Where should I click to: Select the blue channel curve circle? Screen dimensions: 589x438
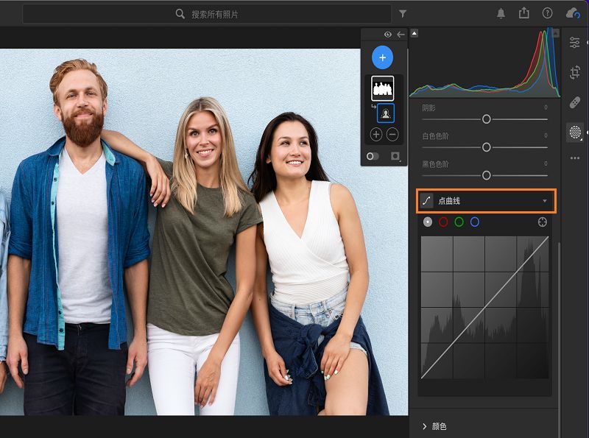[475, 222]
